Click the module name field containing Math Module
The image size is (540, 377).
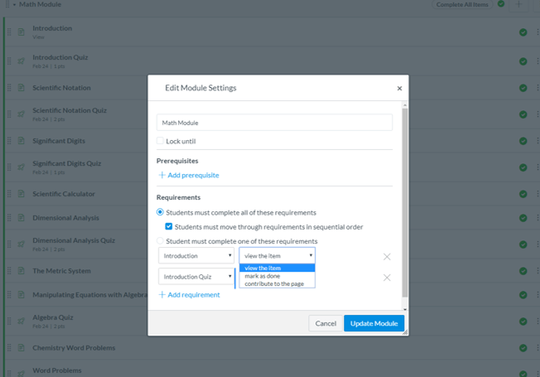click(x=274, y=123)
